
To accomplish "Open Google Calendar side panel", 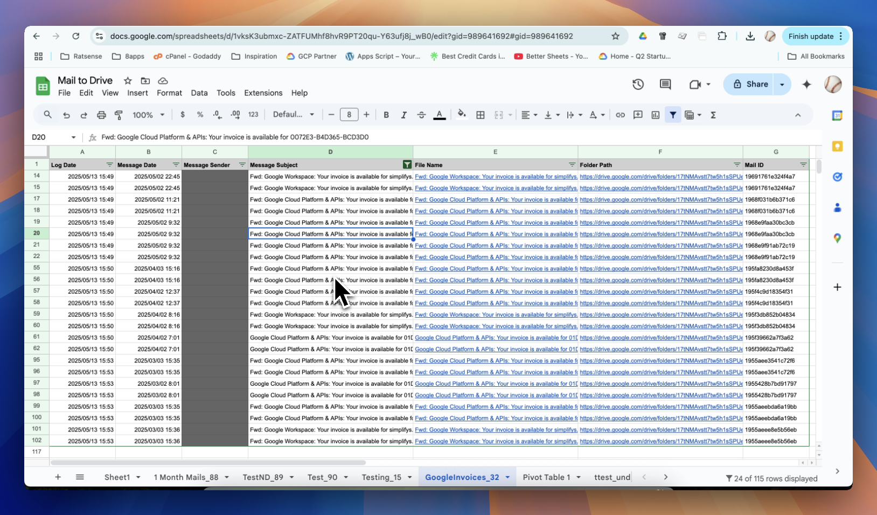I will 837,115.
